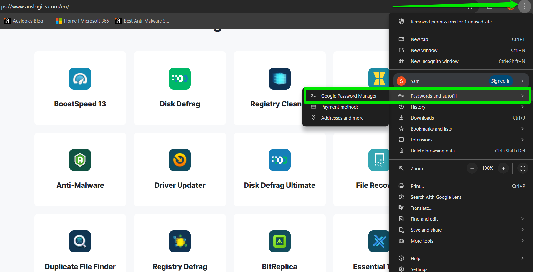
Task: Select the Registry Cleaner cube icon
Action: pos(280,79)
